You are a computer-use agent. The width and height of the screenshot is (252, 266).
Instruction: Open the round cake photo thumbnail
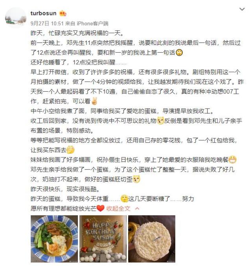[152, 239]
